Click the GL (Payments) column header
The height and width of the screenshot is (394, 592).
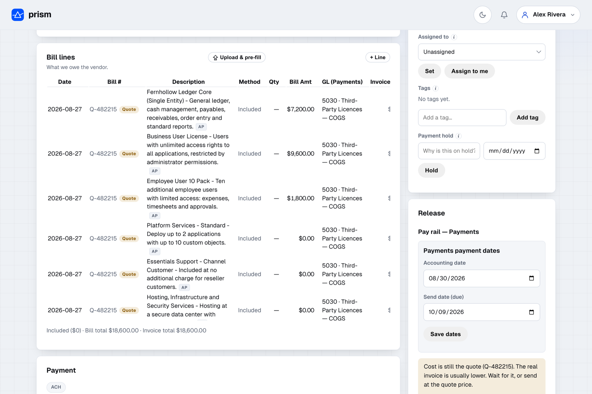(342, 82)
